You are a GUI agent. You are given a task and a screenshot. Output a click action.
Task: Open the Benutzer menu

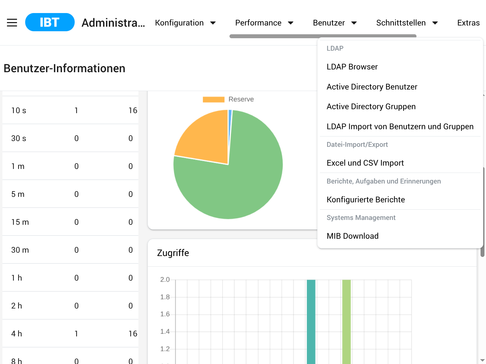tap(329, 23)
